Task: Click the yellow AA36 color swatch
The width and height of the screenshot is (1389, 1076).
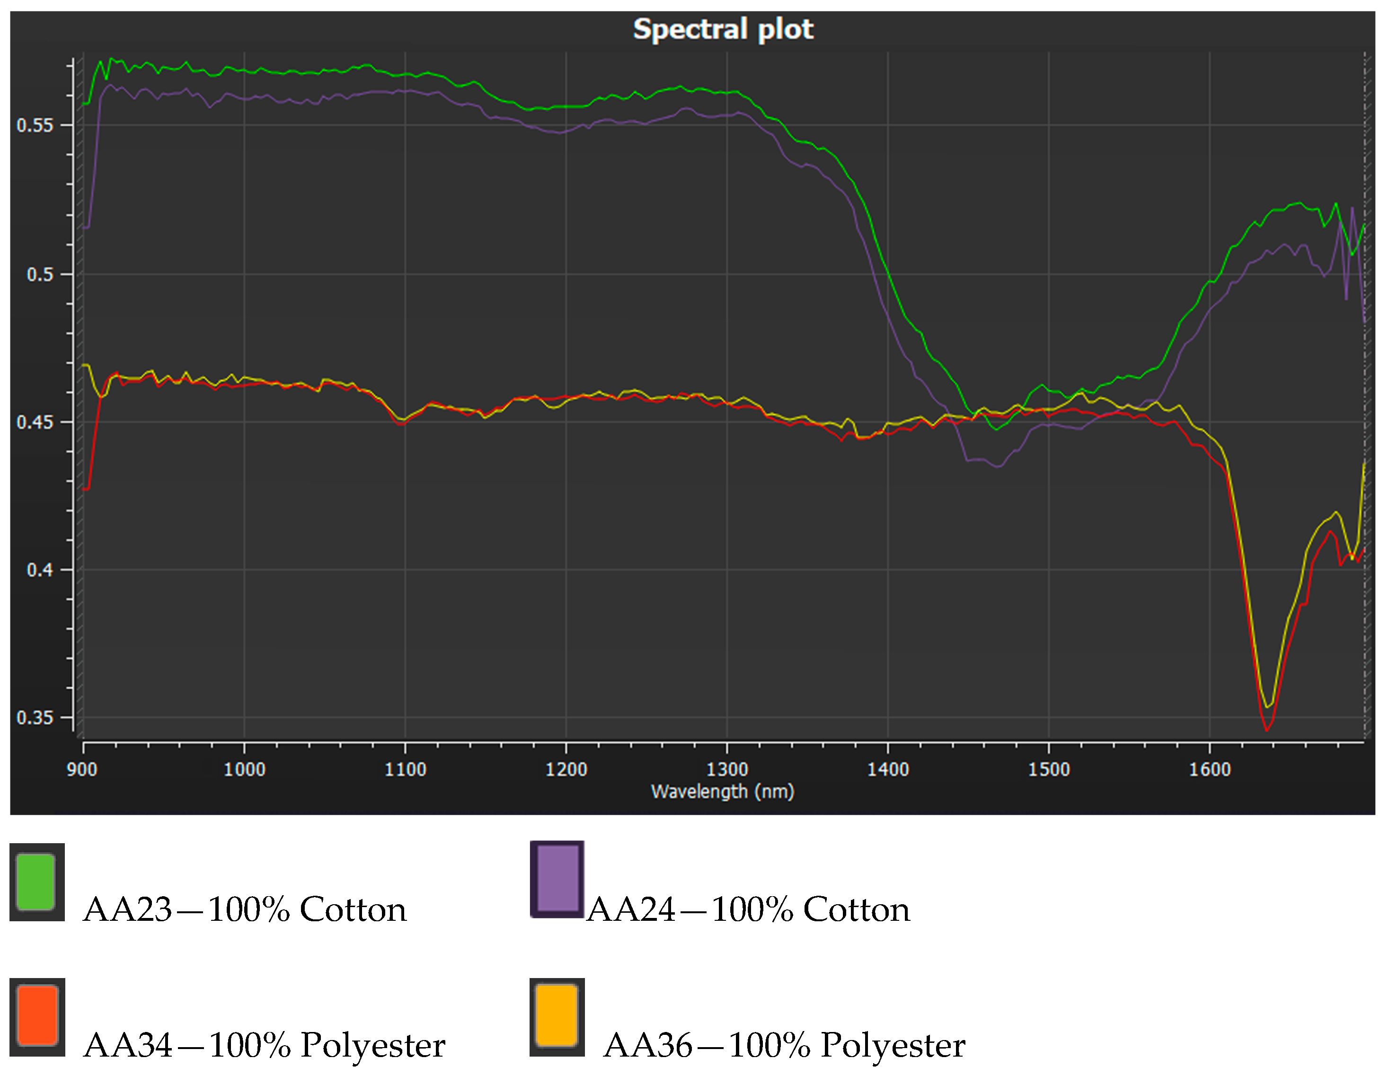Action: pyautogui.click(x=557, y=1017)
